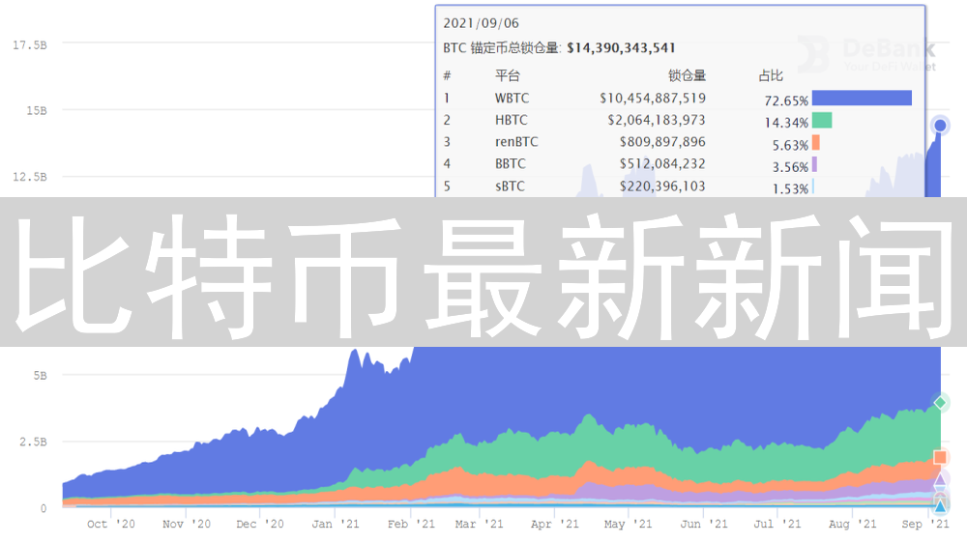Click the blue 72.65% share bar
This screenshot has width=967, height=543.
[862, 98]
